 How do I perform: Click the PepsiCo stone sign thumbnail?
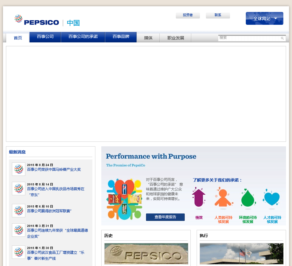[x=146, y=254]
